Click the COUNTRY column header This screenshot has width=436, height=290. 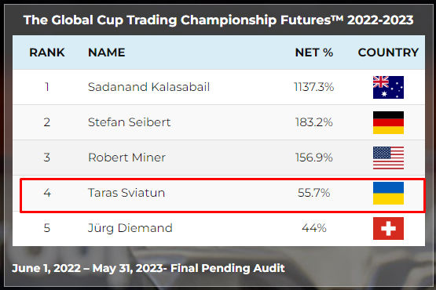pos(388,53)
